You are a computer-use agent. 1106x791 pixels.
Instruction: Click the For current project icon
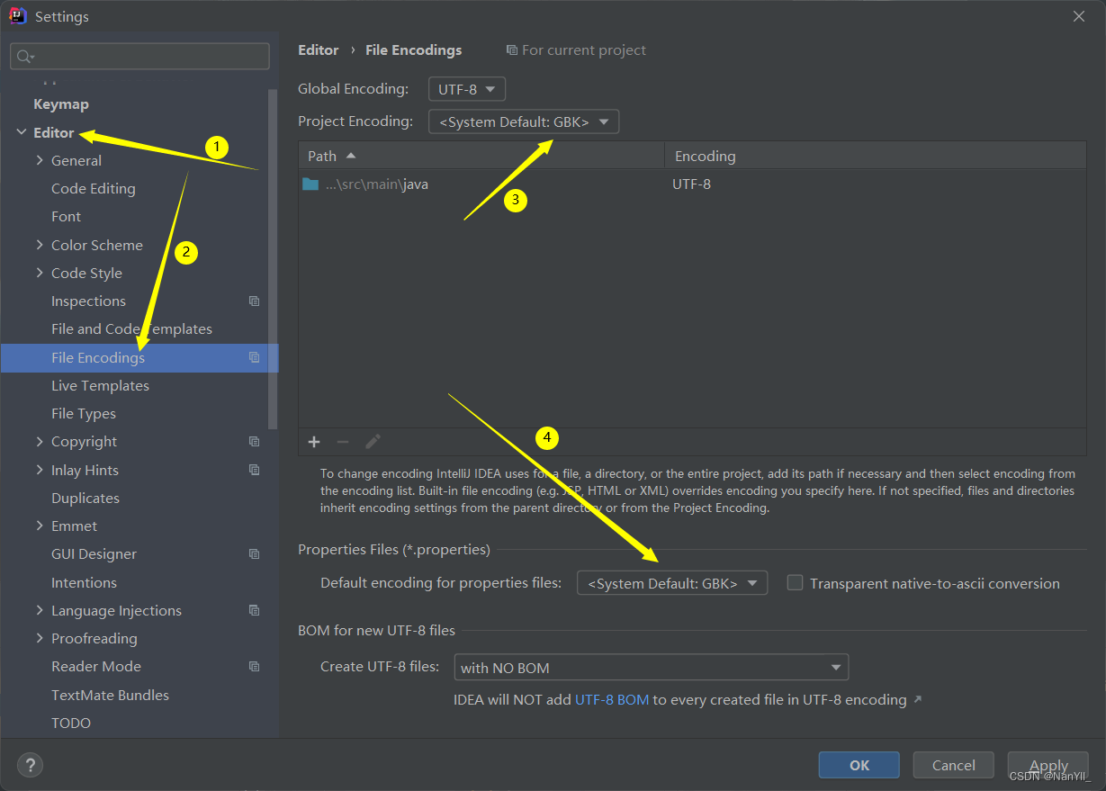tap(511, 49)
